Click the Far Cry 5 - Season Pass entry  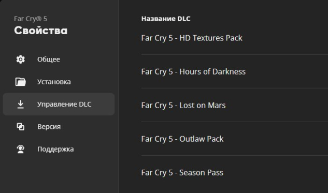pyautogui.click(x=235, y=172)
